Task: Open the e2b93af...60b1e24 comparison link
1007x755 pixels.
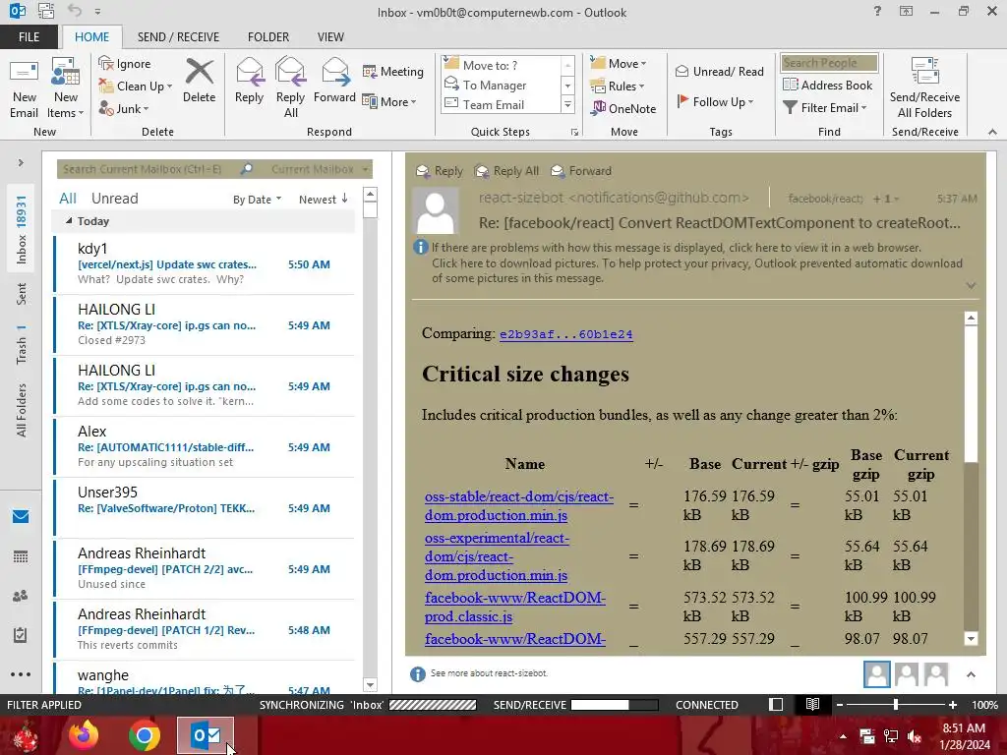Action: [x=565, y=334]
